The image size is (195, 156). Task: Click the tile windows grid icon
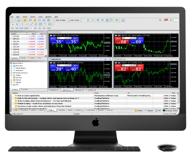(x=107, y=20)
